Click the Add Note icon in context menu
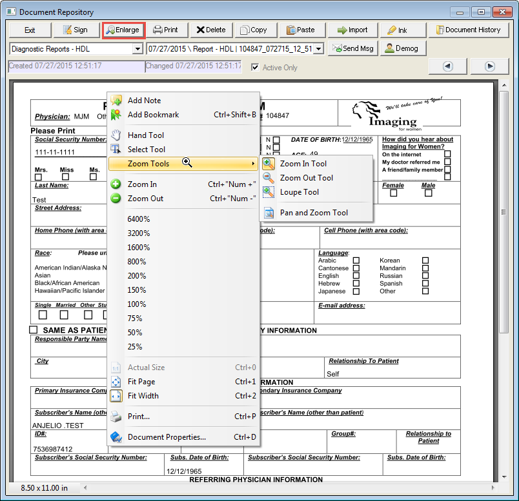This screenshot has width=519, height=501. click(x=116, y=101)
